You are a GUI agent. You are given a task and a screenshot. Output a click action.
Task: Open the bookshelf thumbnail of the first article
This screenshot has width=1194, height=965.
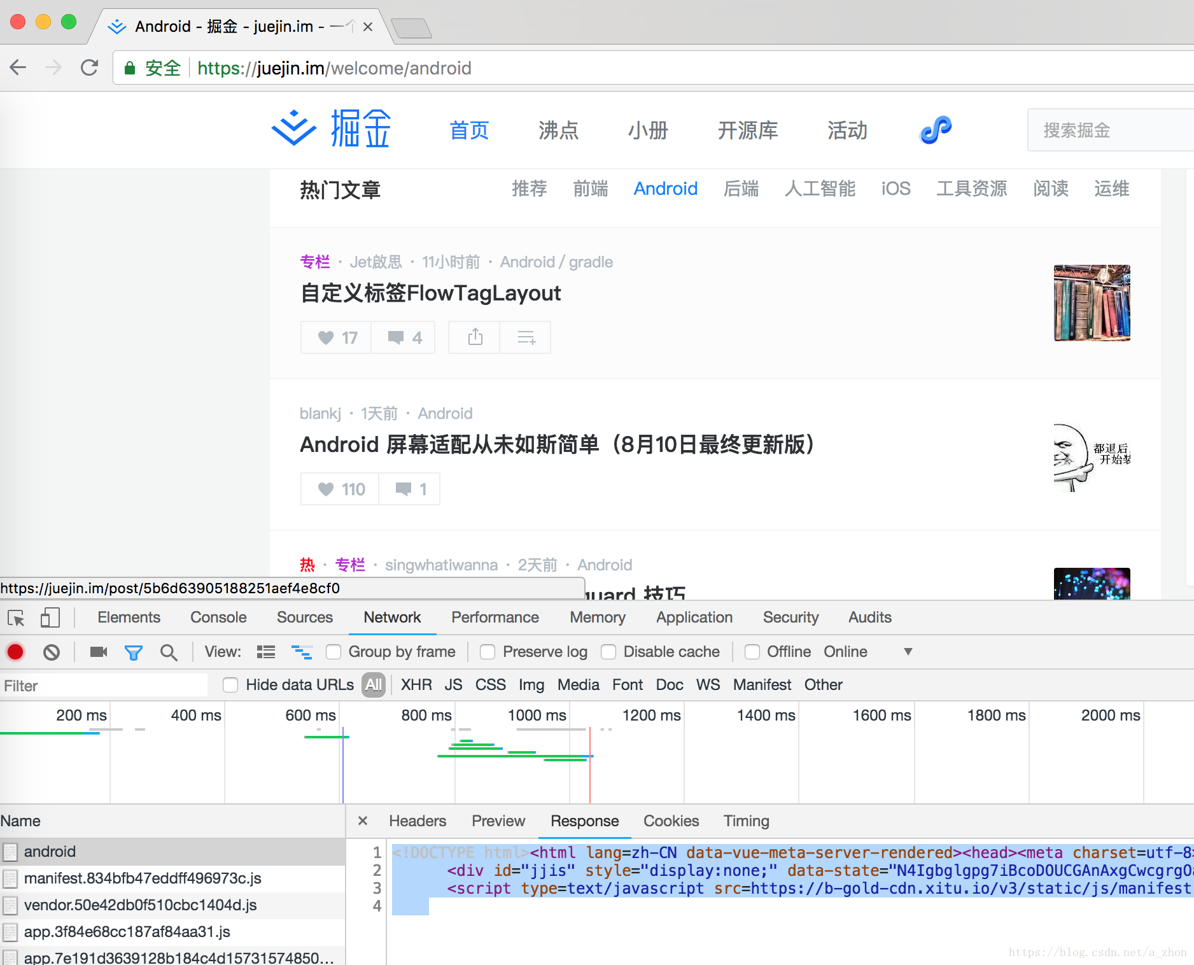tap(1092, 303)
